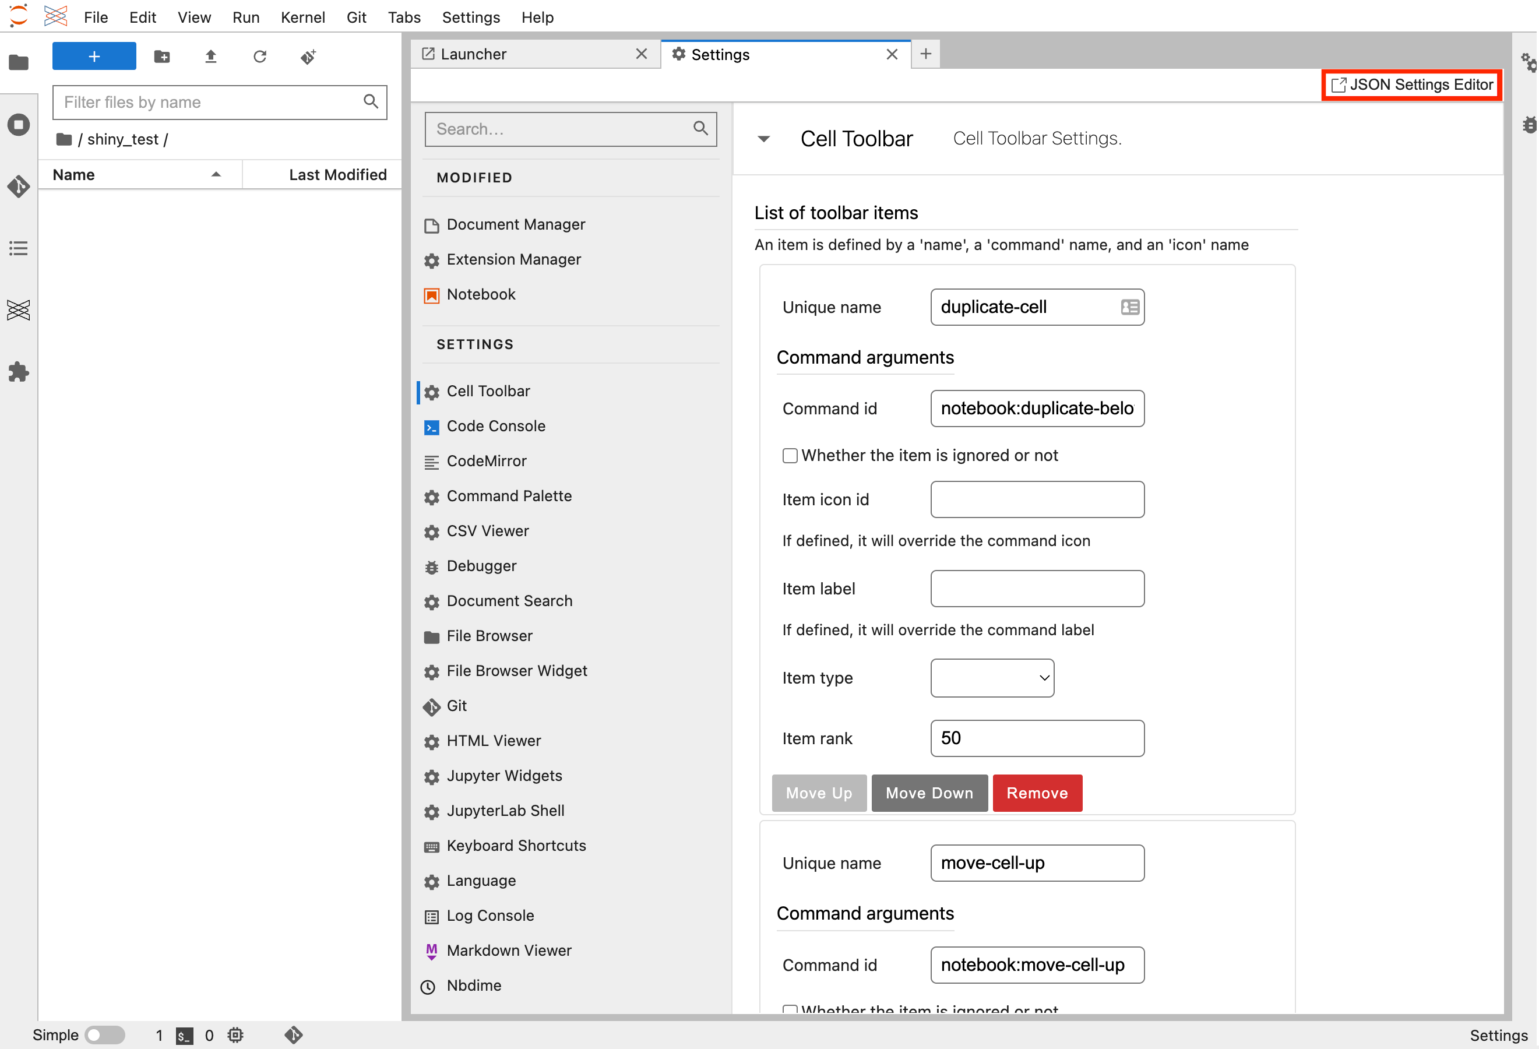
Task: Sort files by Name column arrow
Action: pyautogui.click(x=217, y=174)
